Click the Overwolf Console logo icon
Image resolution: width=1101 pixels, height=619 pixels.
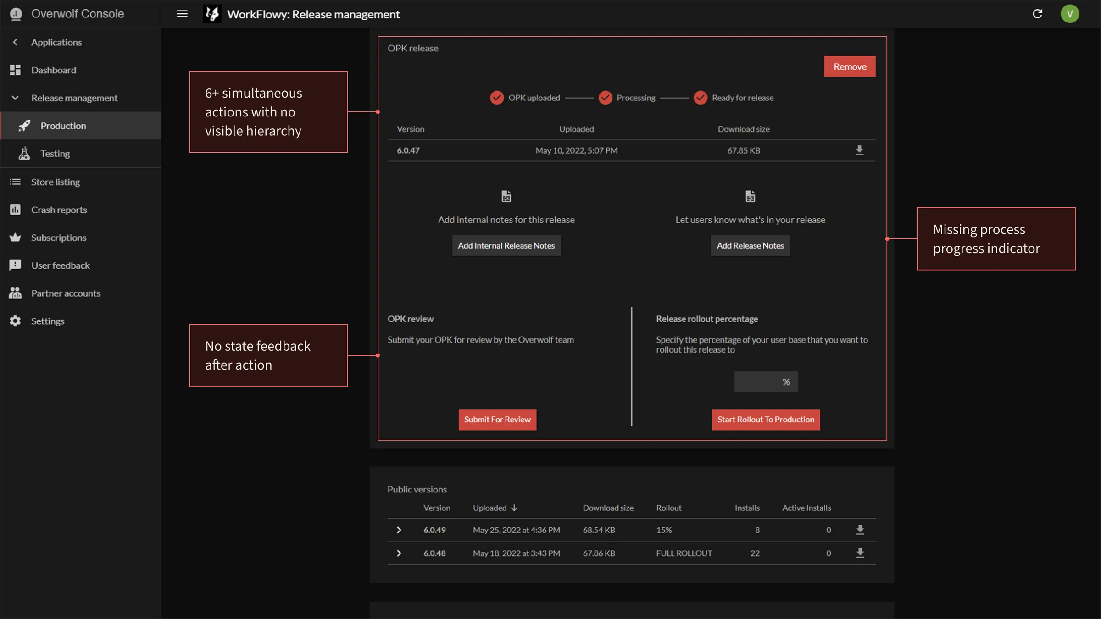pos(16,14)
